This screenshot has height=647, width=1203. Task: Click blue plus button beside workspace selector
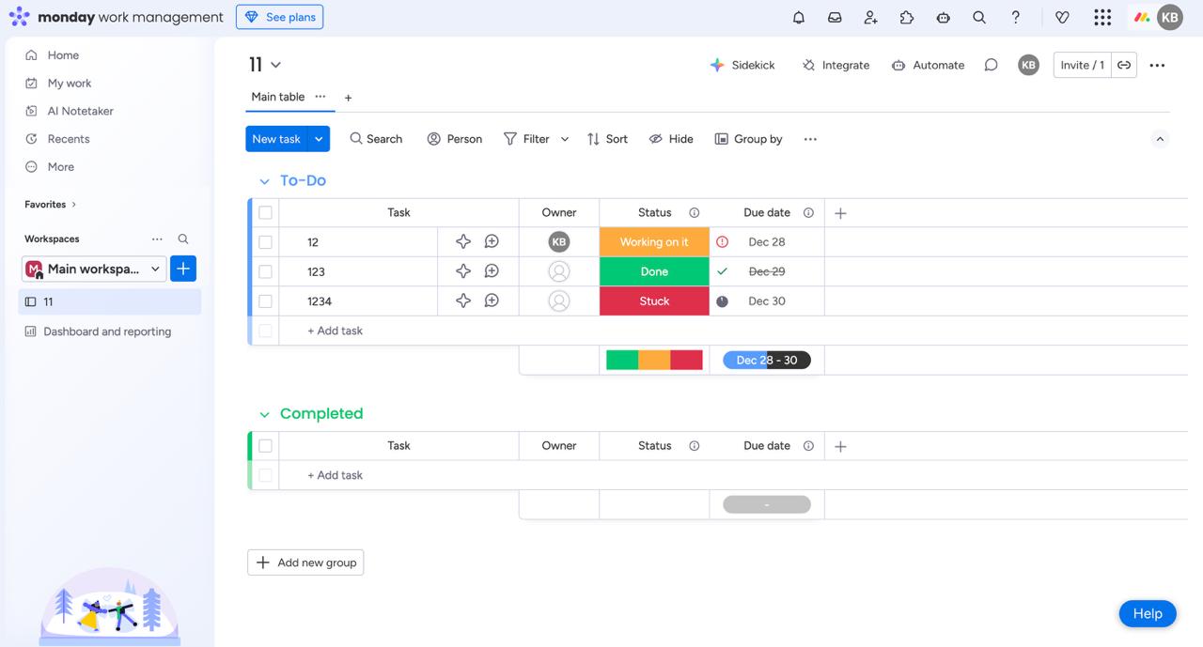coord(183,269)
